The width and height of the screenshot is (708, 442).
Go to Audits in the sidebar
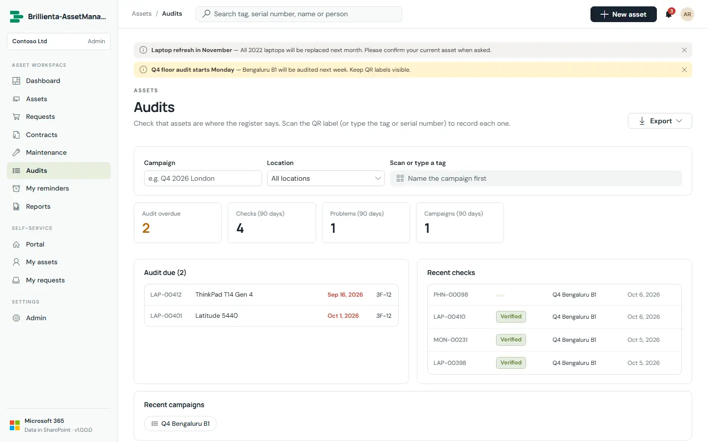59,171
